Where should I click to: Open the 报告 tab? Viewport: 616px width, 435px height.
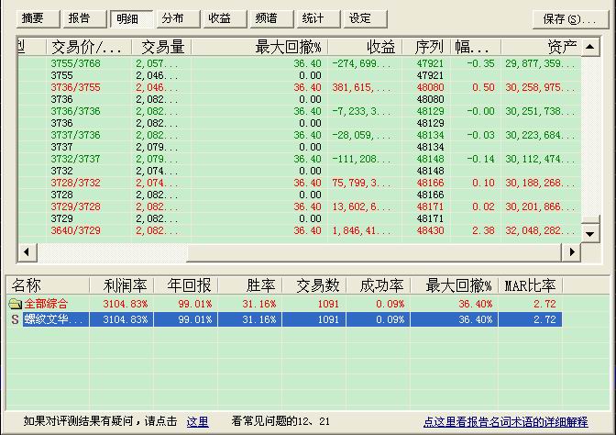[85, 18]
